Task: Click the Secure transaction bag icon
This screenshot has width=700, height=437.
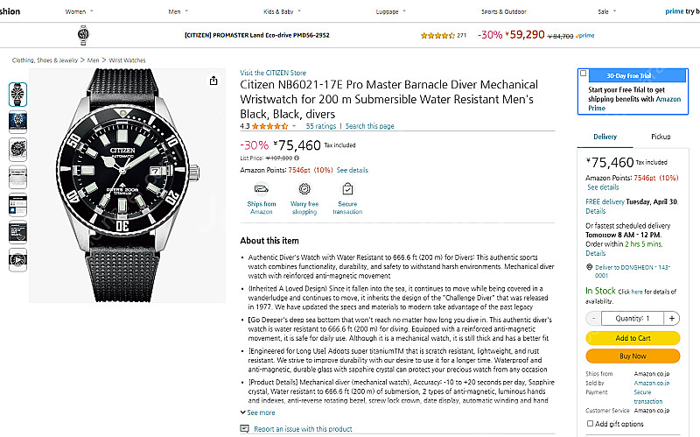Action: tap(347, 188)
